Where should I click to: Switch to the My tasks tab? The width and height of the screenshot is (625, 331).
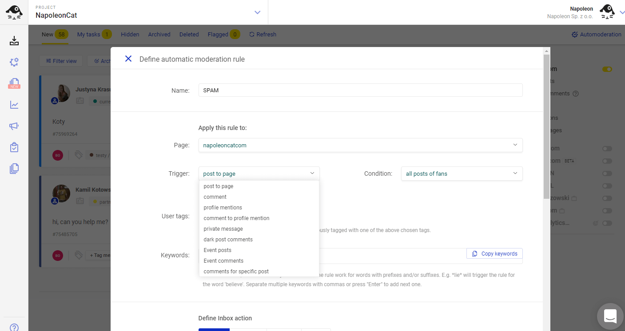(94, 34)
